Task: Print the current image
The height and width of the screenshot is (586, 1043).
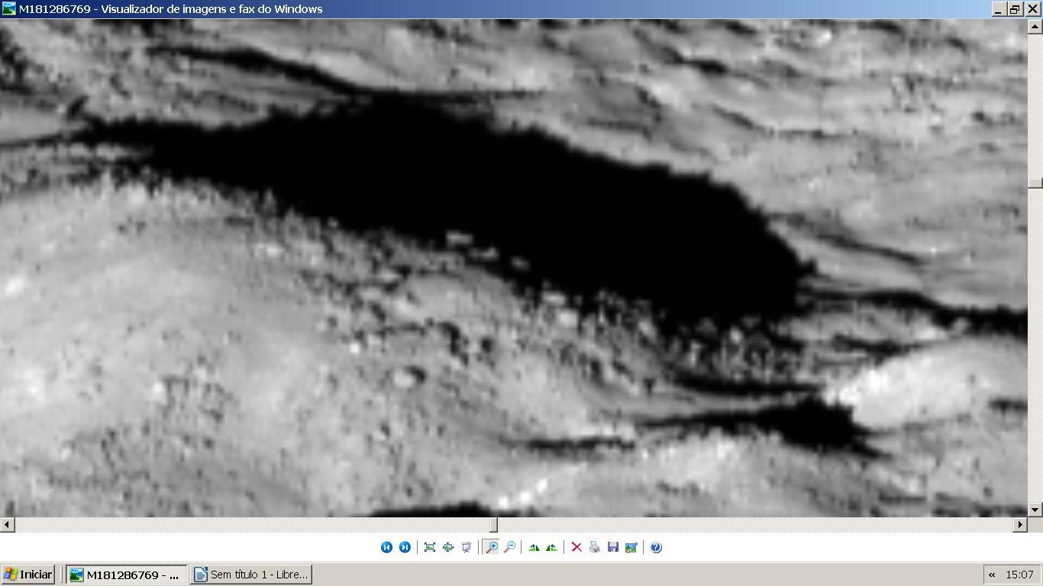Action: (595, 547)
